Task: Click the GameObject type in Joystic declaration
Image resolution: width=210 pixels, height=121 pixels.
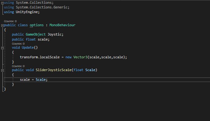Action: click(36, 34)
